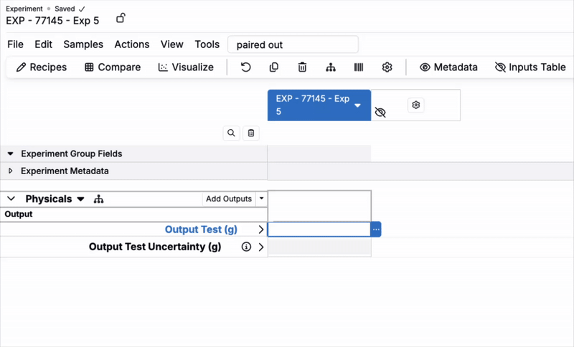Click the trash delete toolbar icon
Image resolution: width=574 pixels, height=347 pixels.
click(x=302, y=67)
